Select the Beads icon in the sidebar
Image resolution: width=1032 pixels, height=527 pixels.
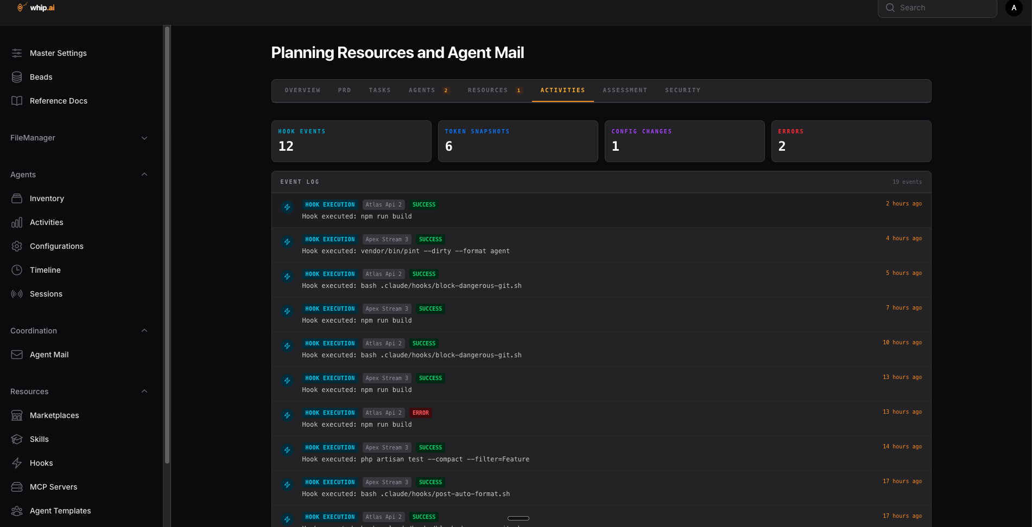pyautogui.click(x=16, y=76)
